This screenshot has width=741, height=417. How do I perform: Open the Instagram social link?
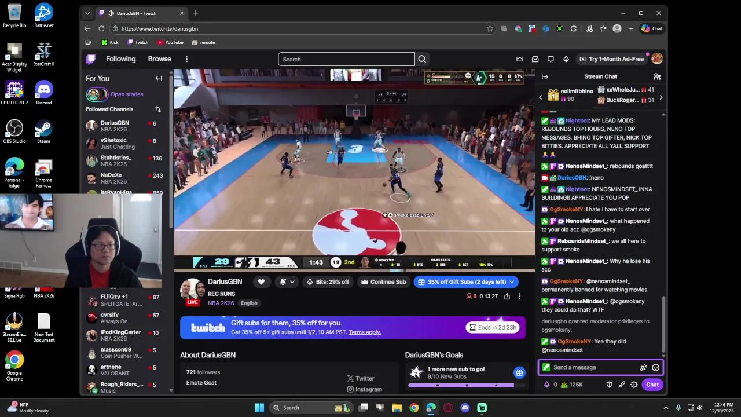pyautogui.click(x=364, y=389)
